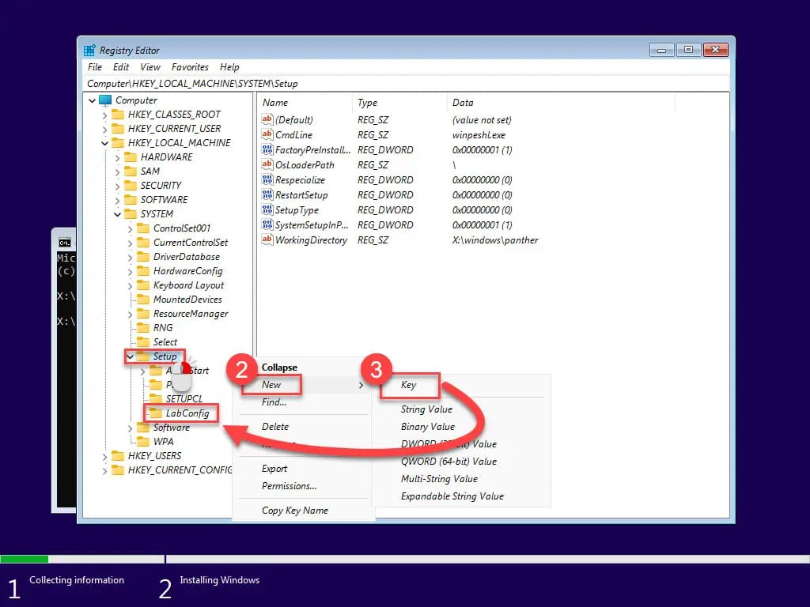The width and height of the screenshot is (810, 607).
Task: Open the Favorites menu
Action: (x=190, y=67)
